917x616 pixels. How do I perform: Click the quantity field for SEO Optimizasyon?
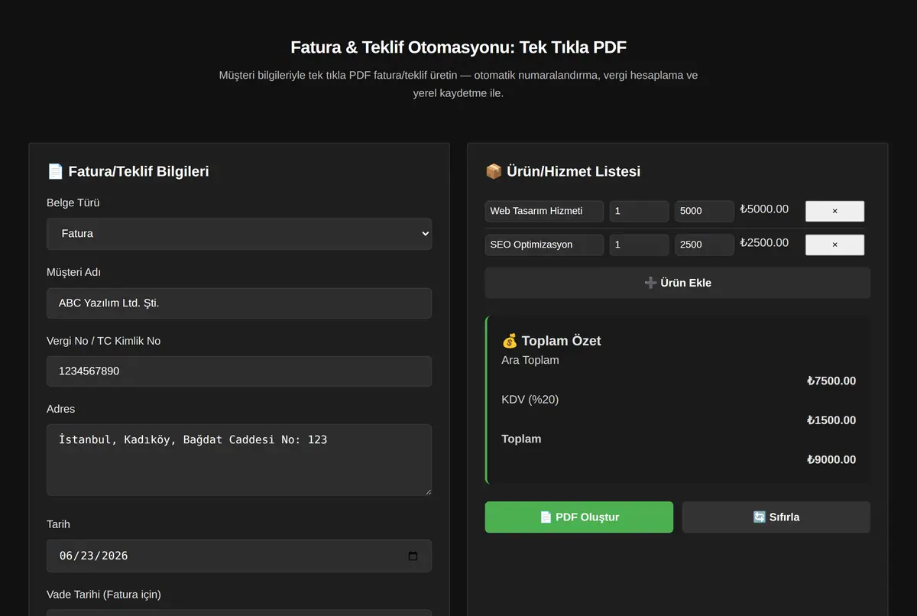pos(640,245)
